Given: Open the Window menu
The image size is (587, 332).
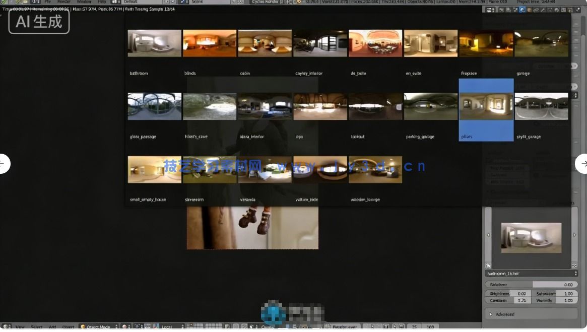Looking at the screenshot, I should (84, 2).
